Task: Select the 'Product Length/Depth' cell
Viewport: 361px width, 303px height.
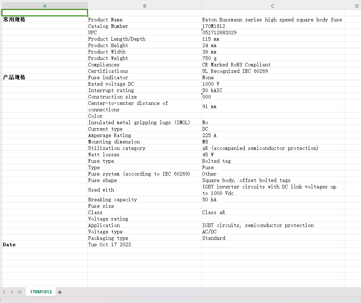Action: pos(145,39)
